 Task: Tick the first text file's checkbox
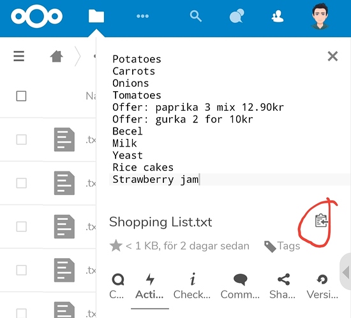point(21,140)
